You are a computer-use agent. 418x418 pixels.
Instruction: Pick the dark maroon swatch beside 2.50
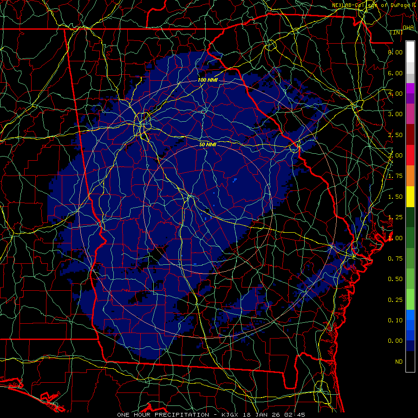coord(410,135)
